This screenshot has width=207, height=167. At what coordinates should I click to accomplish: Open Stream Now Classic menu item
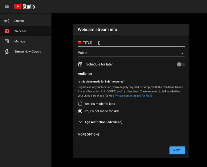click(x=28, y=51)
